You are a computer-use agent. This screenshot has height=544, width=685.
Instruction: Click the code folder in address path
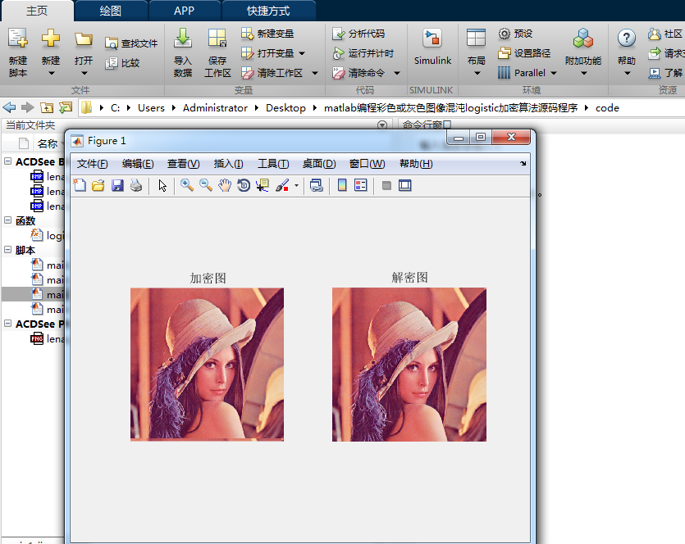607,108
